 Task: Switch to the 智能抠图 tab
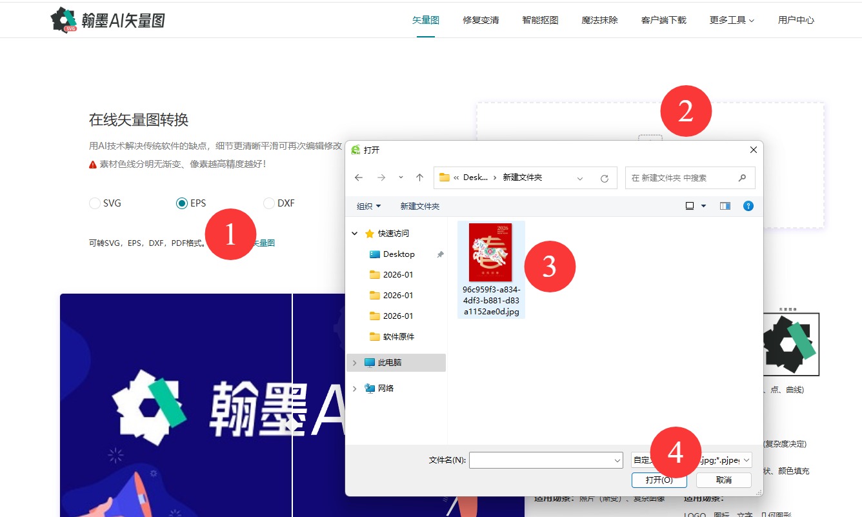540,20
